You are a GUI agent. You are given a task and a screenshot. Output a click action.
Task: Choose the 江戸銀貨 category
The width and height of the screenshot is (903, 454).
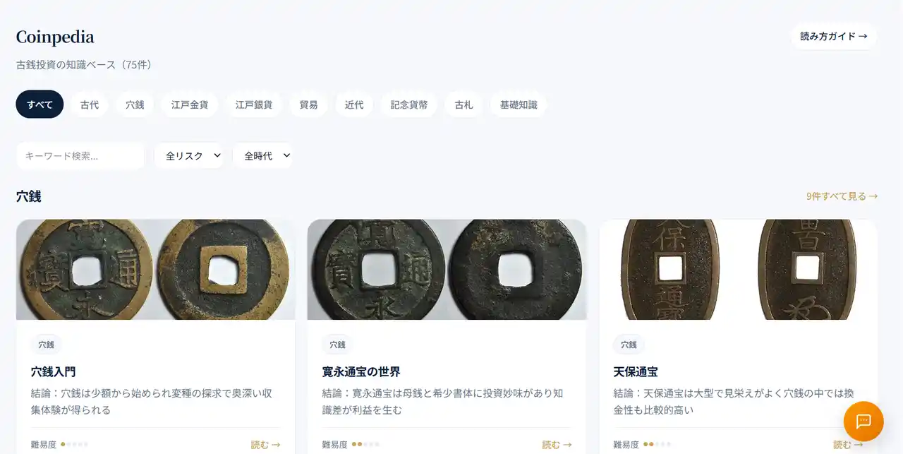point(254,104)
